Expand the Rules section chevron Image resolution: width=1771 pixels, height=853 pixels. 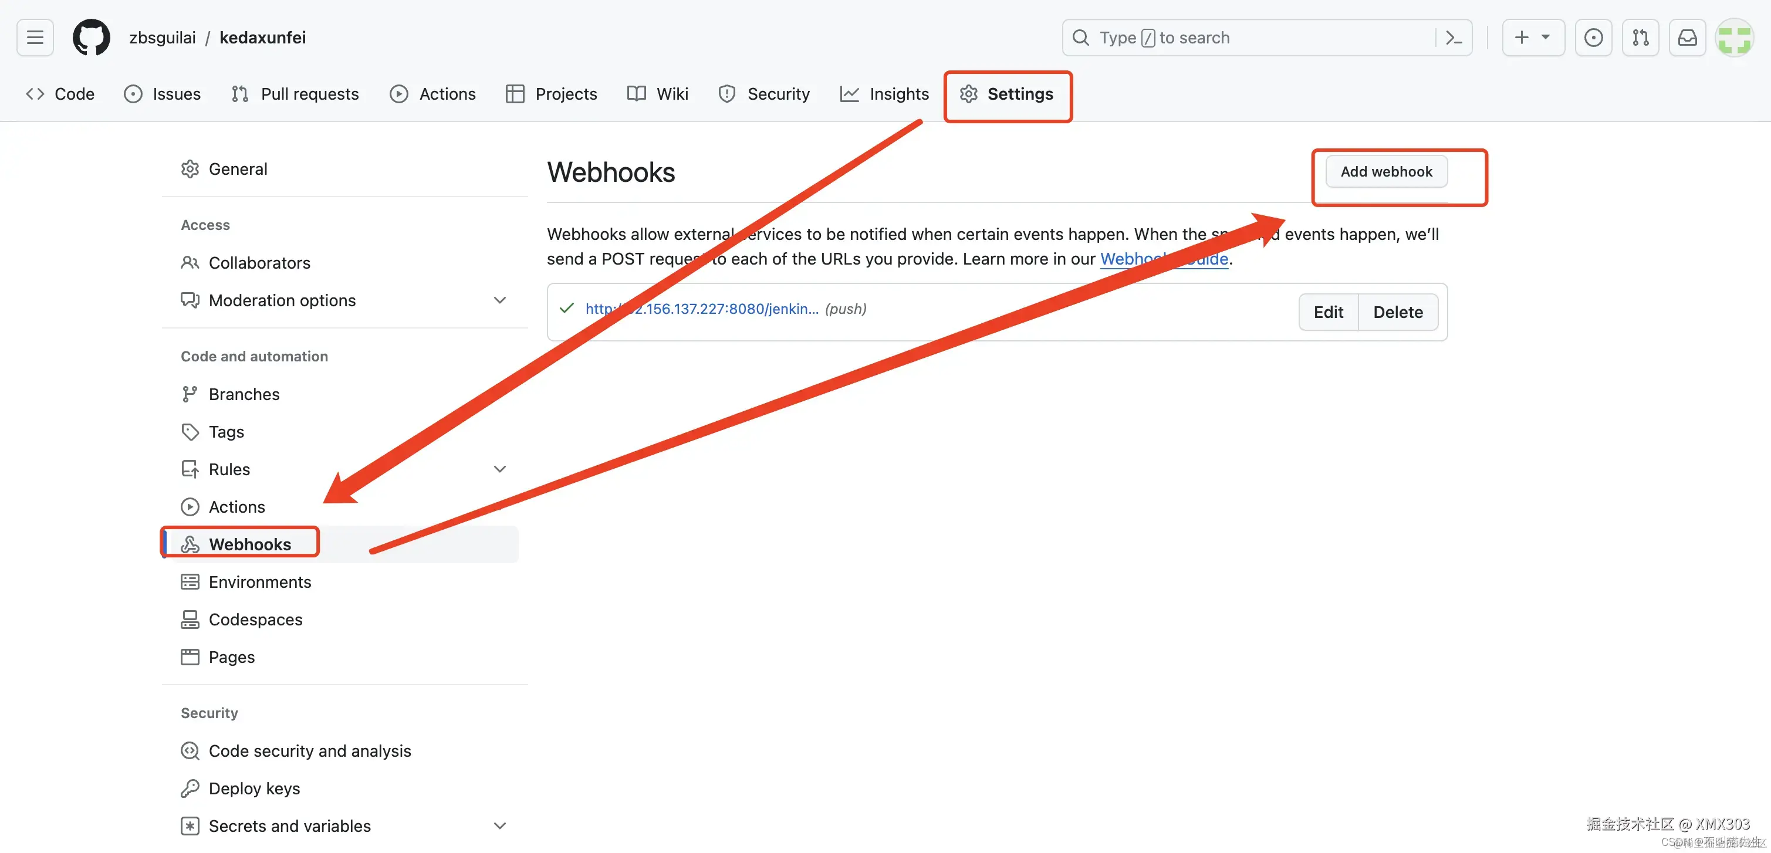(x=500, y=469)
